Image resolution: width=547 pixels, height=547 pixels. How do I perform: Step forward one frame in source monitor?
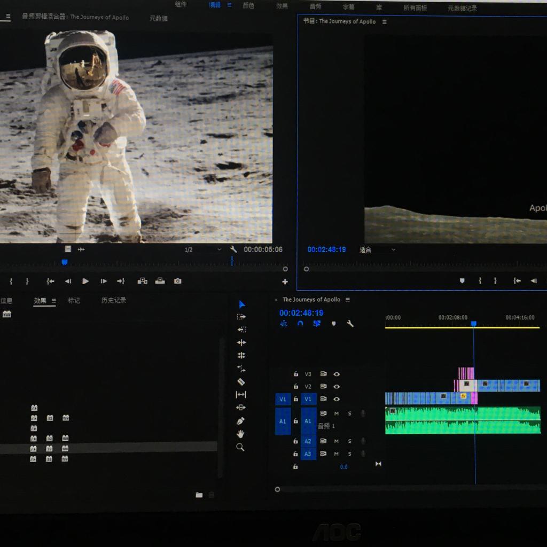click(x=104, y=281)
